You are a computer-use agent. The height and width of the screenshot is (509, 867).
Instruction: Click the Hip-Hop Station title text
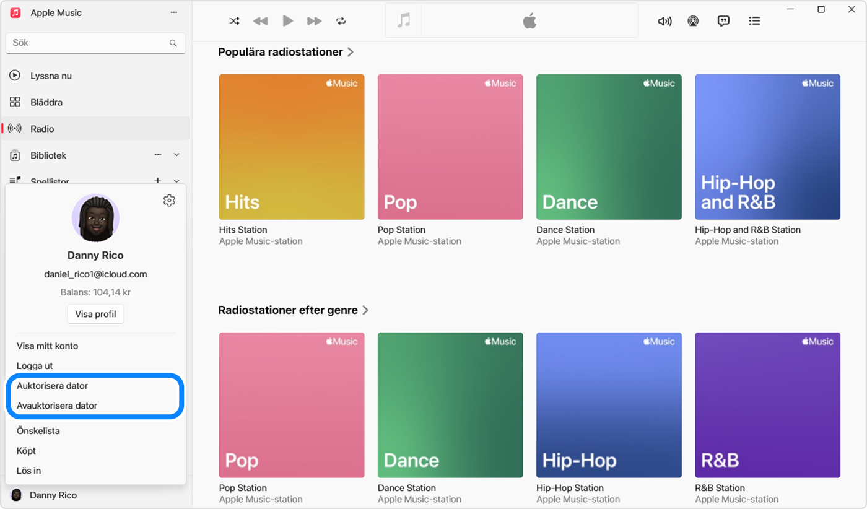[570, 488]
